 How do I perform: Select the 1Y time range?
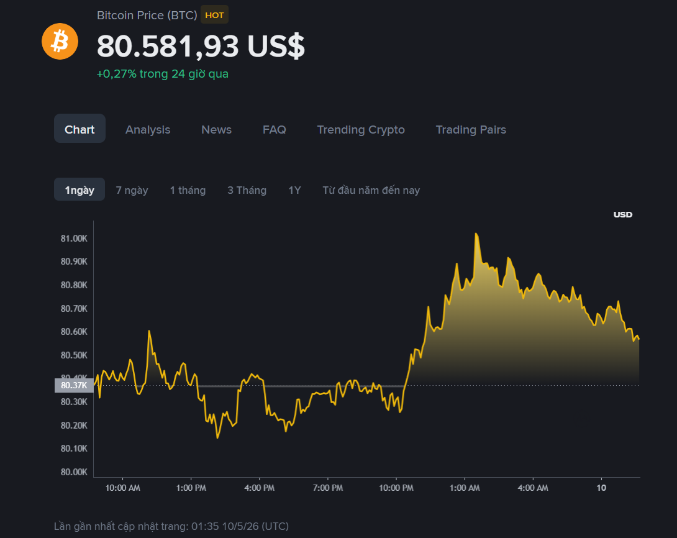[294, 190]
